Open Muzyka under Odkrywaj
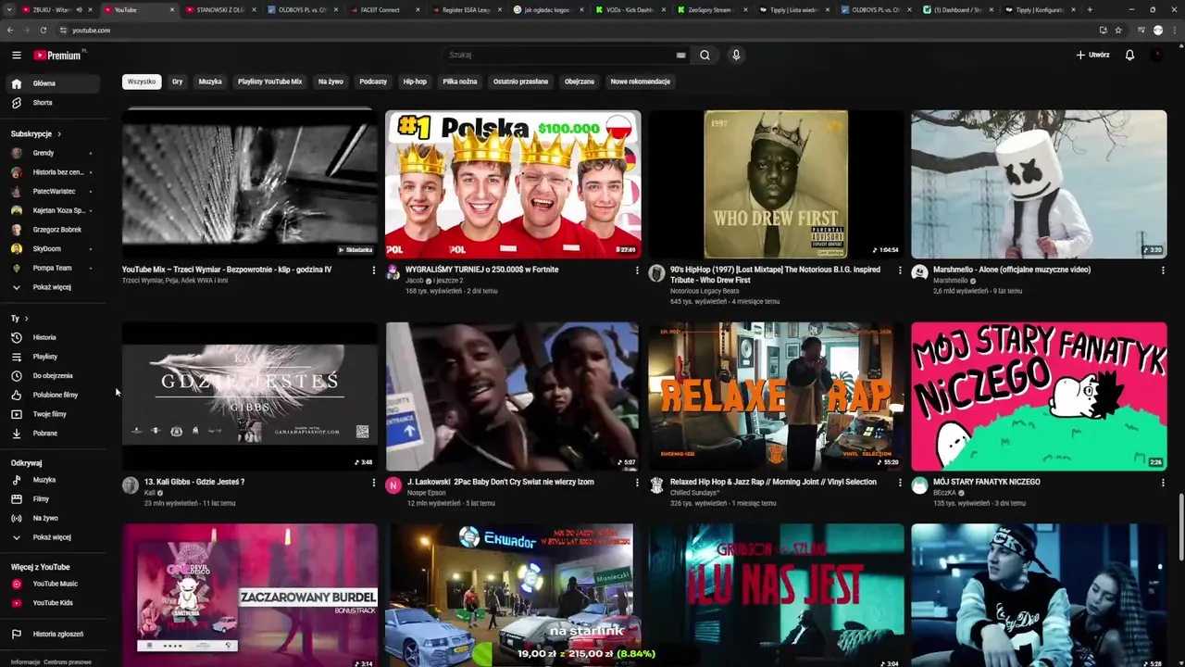 [52, 480]
